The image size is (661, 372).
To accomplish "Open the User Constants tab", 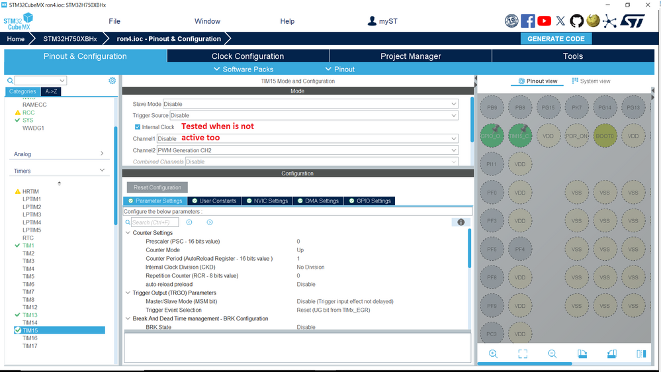I will [214, 201].
